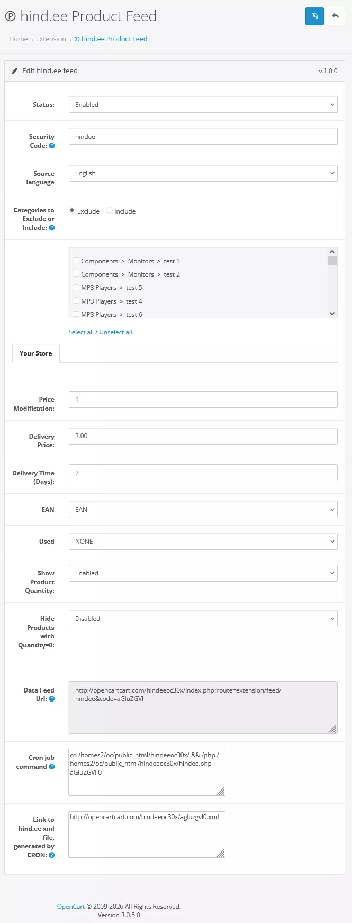Select the Include radio button
This screenshot has width=352, height=923.
[110, 210]
